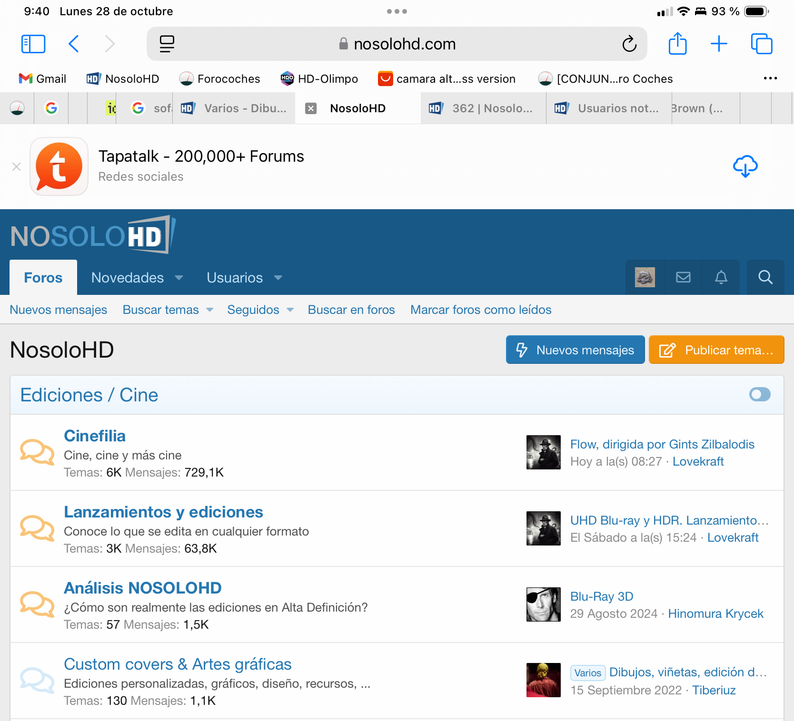Expand the Usuarios dropdown arrow

[x=278, y=278]
